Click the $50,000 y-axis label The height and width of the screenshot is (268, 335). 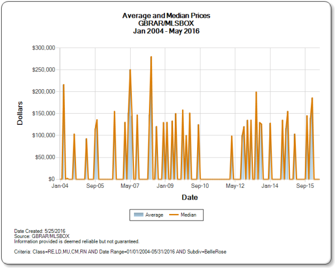click(45, 157)
